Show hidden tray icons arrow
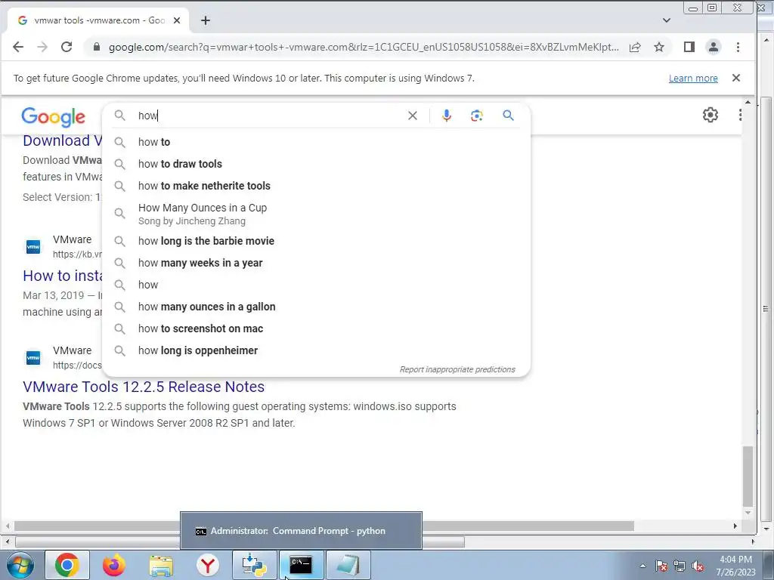Screen dimensions: 774x580 pyautogui.click(x=642, y=566)
